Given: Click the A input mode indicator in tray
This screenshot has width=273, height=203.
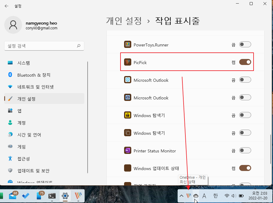Looking at the screenshot, I should point(204,196).
